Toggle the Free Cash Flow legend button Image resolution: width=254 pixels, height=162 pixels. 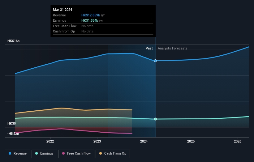pos(76,154)
